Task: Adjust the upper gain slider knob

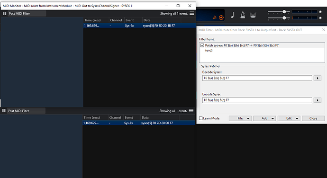Action: [x=284, y=12]
